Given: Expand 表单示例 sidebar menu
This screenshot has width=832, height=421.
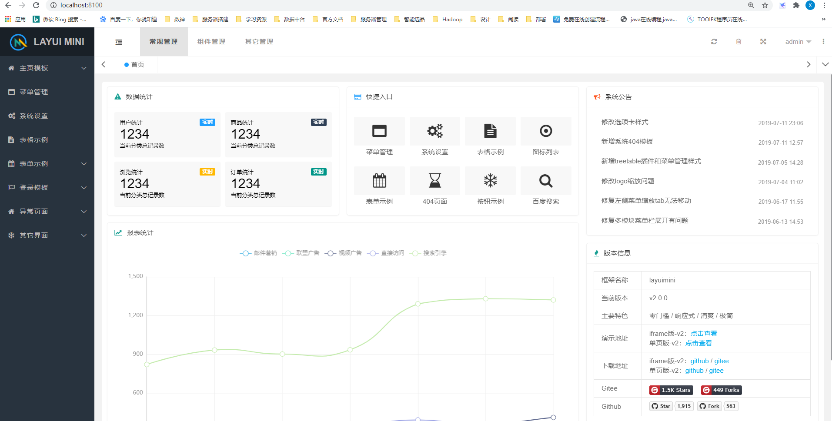Looking at the screenshot, I should [x=47, y=164].
